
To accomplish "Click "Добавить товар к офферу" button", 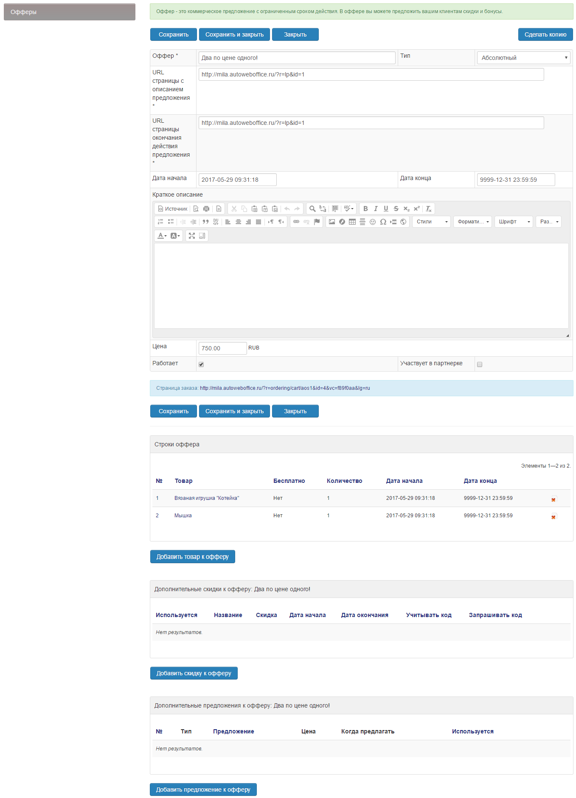I will click(192, 557).
